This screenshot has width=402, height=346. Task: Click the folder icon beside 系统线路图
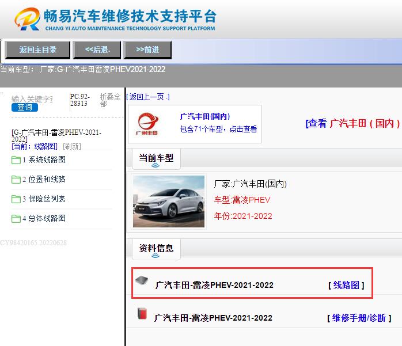tap(16, 160)
